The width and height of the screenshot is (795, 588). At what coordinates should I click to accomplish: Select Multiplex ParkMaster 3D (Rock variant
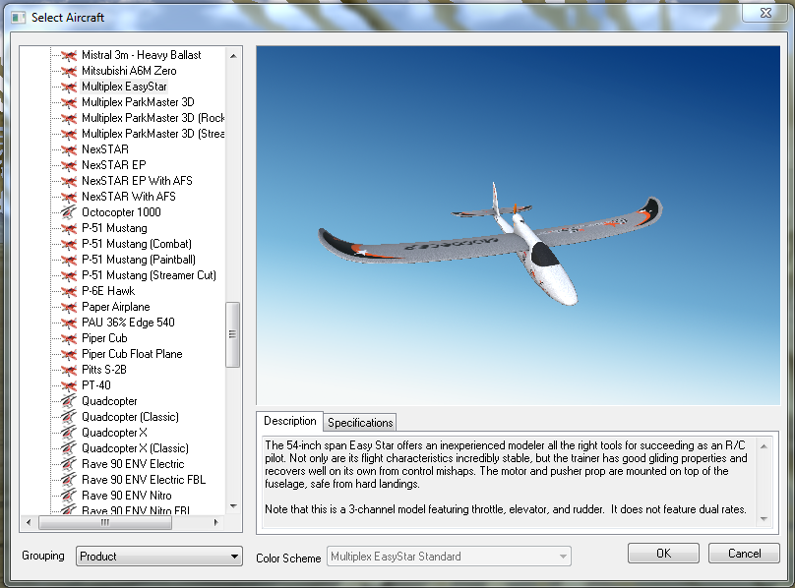click(x=153, y=118)
